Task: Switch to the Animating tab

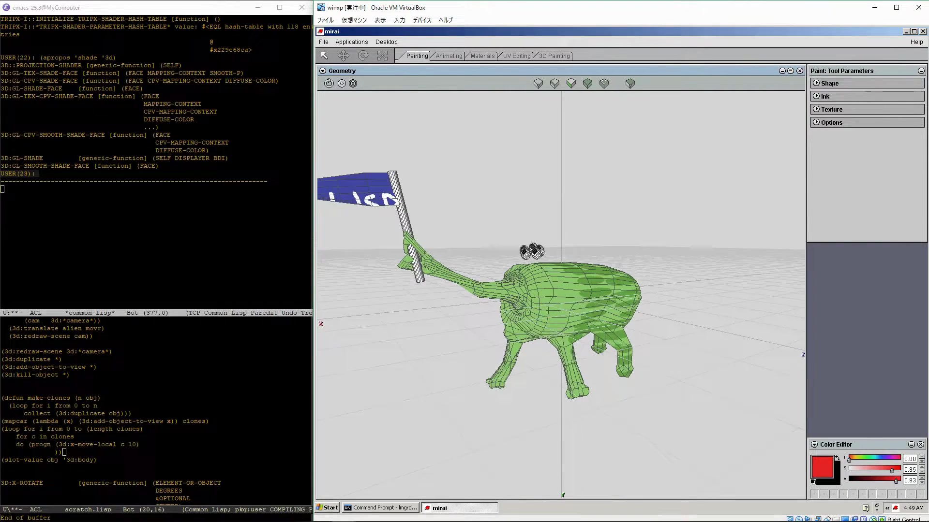Action: 449,56
